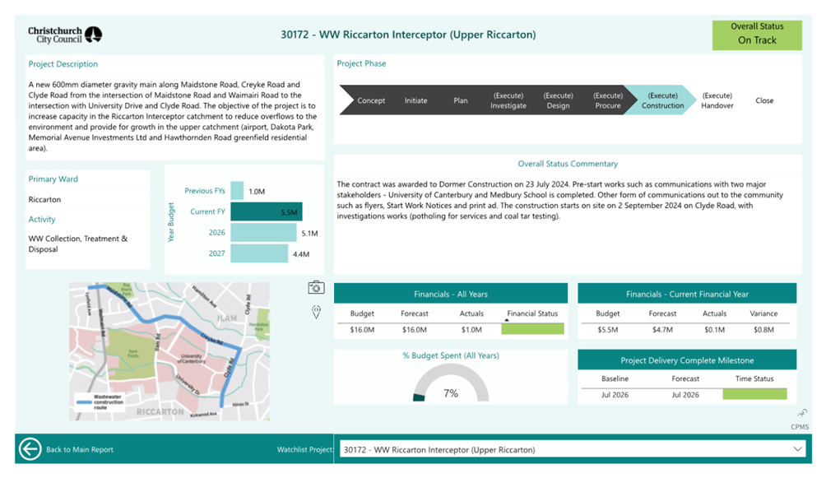
Task: Click the green Time Status indicator
Action: (754, 394)
